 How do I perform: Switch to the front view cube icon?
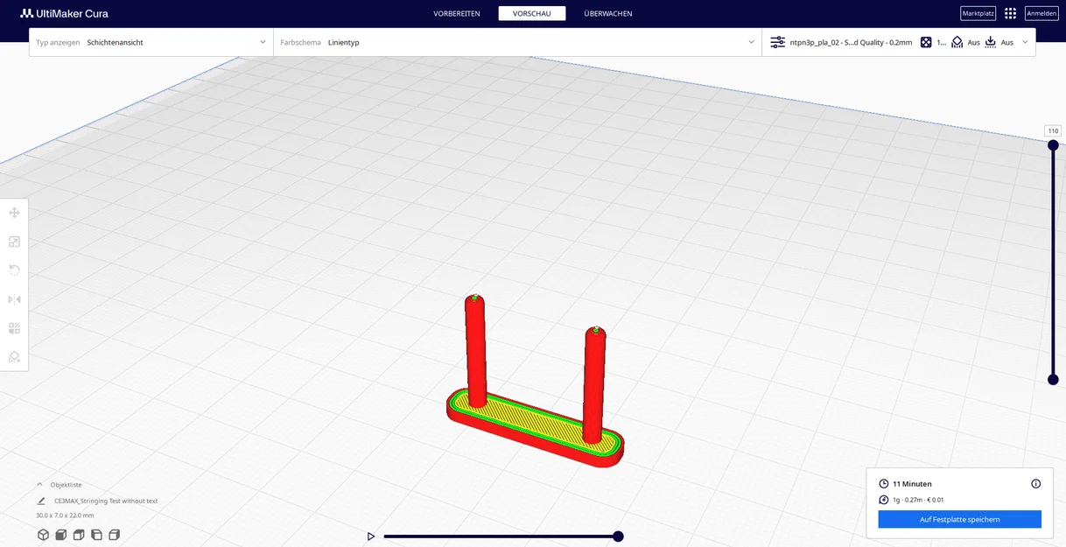point(61,535)
